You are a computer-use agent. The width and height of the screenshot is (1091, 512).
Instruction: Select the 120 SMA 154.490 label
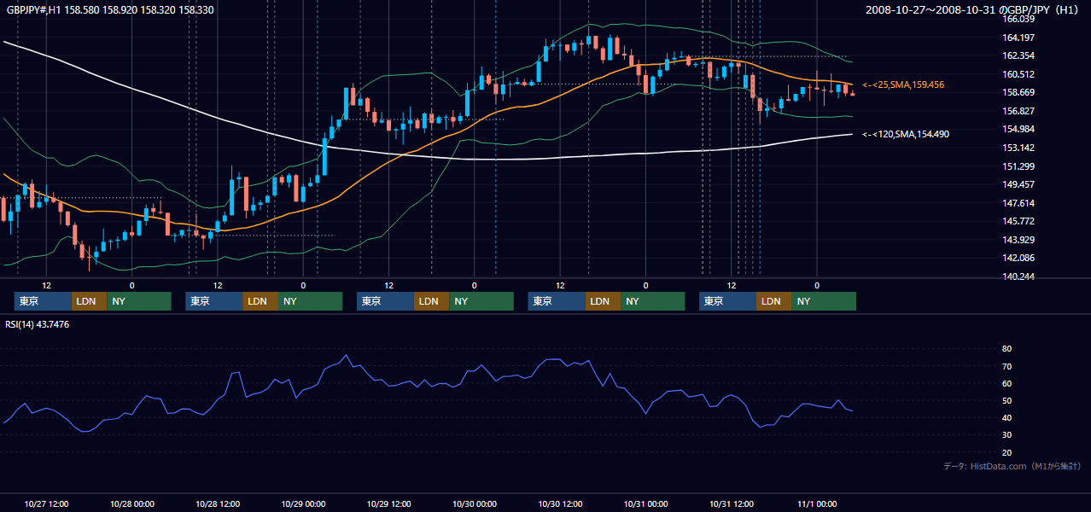[x=906, y=134]
